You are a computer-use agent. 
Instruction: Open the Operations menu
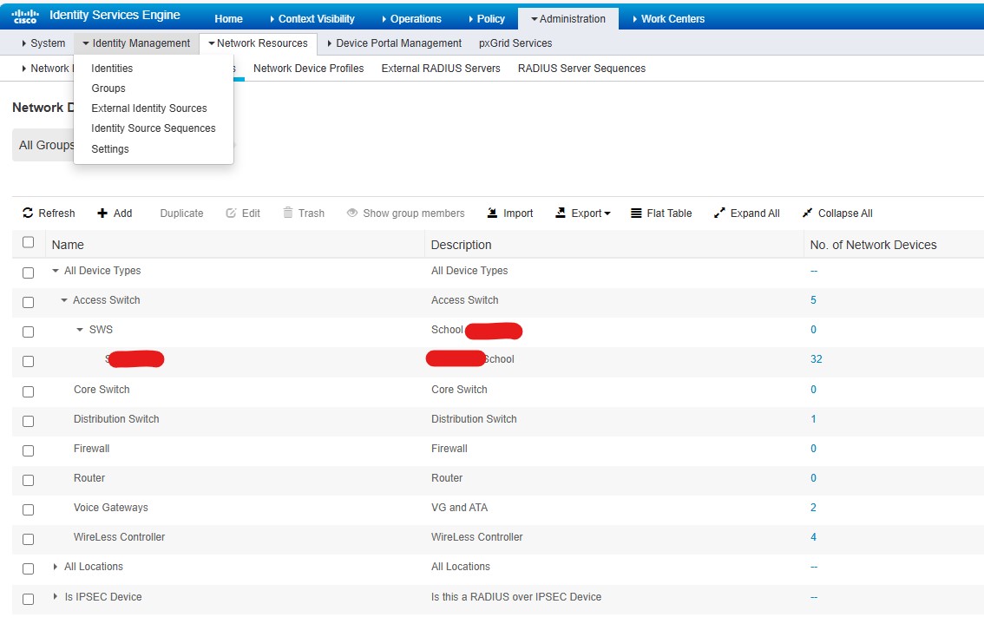(x=411, y=19)
